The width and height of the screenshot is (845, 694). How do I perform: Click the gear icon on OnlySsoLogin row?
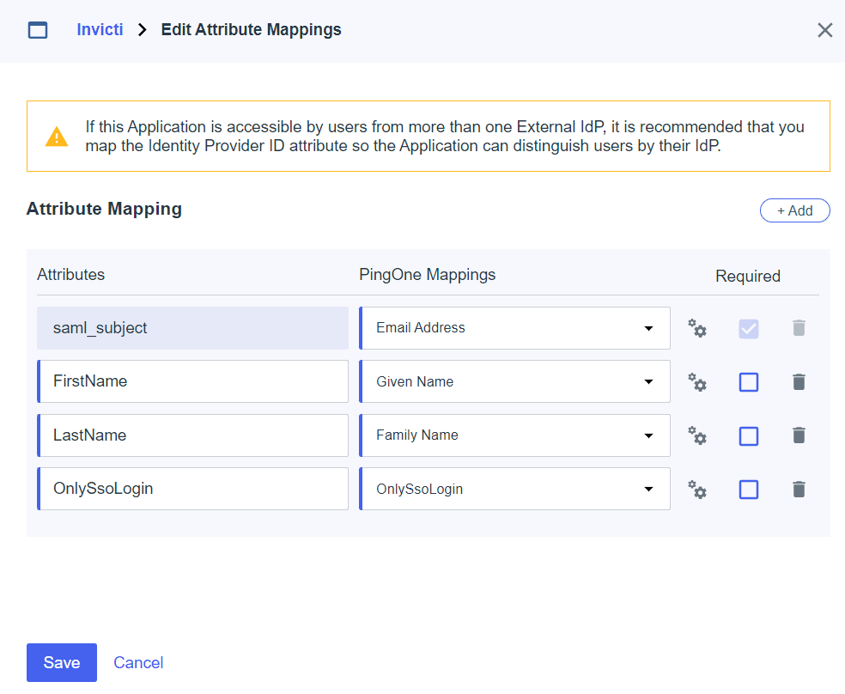pyautogui.click(x=697, y=489)
